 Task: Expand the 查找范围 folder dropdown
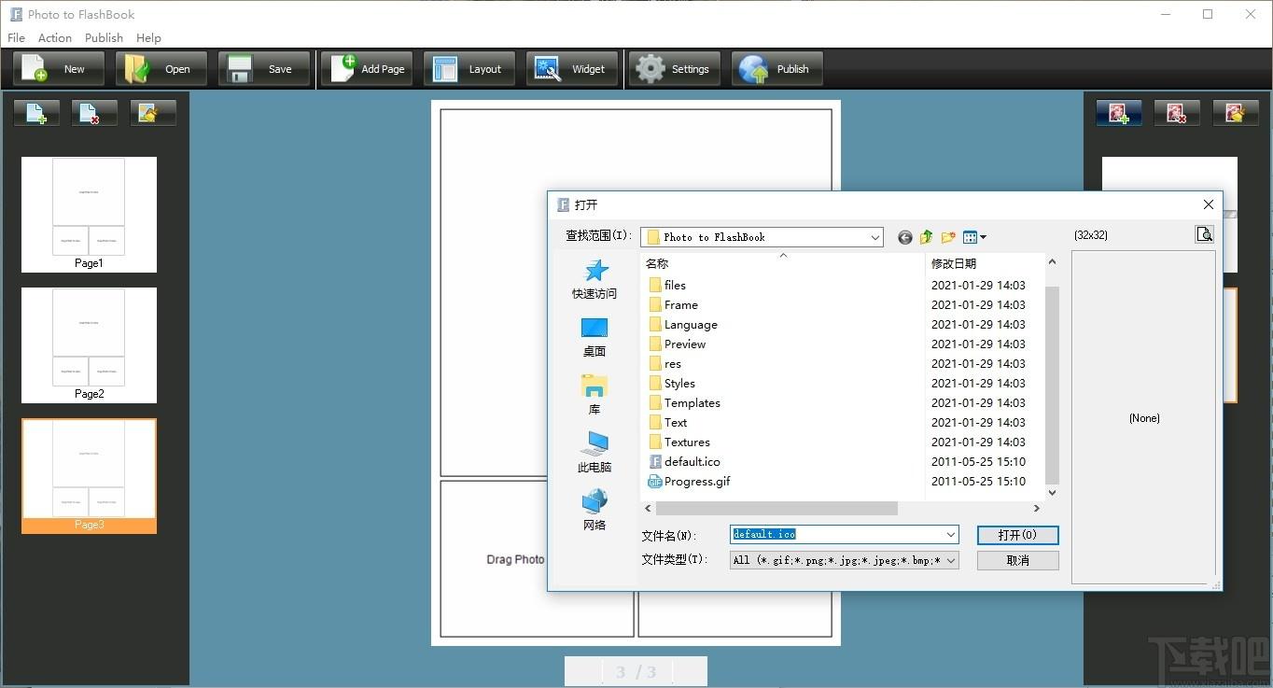[874, 237]
